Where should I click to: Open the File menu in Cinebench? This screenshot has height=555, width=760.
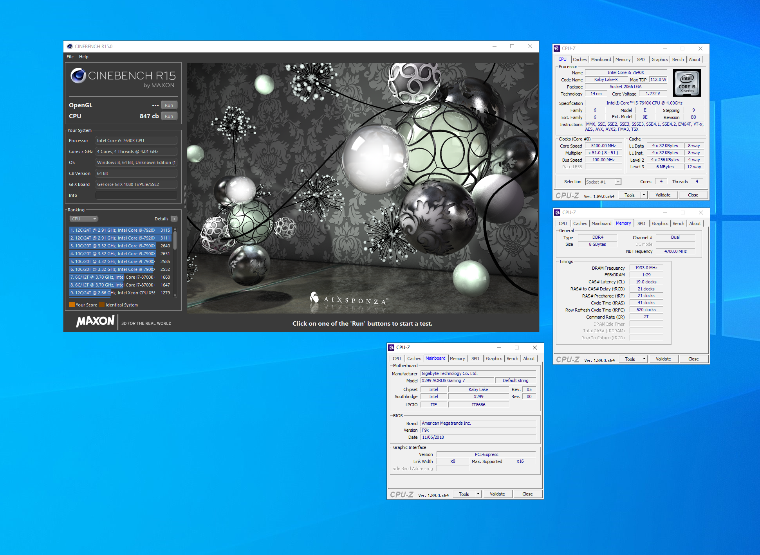[70, 57]
